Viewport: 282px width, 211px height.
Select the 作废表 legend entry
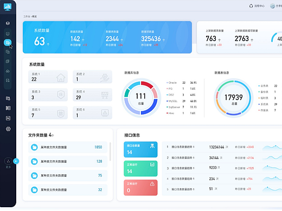click(x=268, y=110)
